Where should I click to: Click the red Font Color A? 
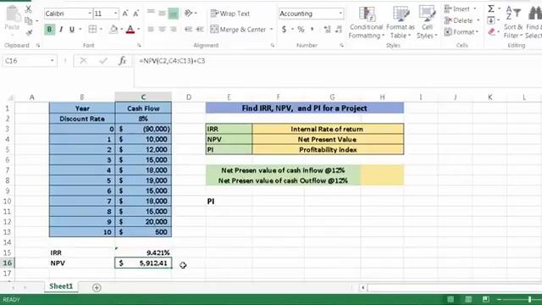coord(130,30)
